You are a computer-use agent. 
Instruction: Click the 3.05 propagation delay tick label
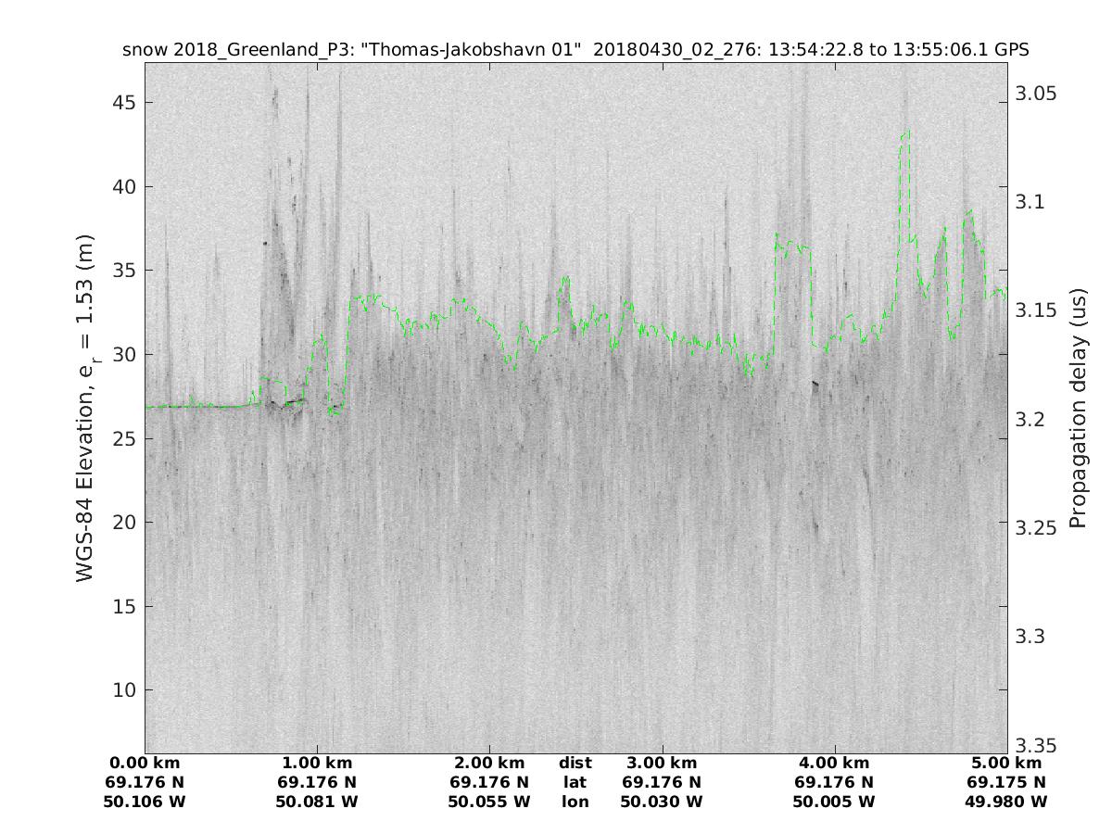tap(1036, 94)
